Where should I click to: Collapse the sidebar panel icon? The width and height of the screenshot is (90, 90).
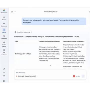(4, 81)
